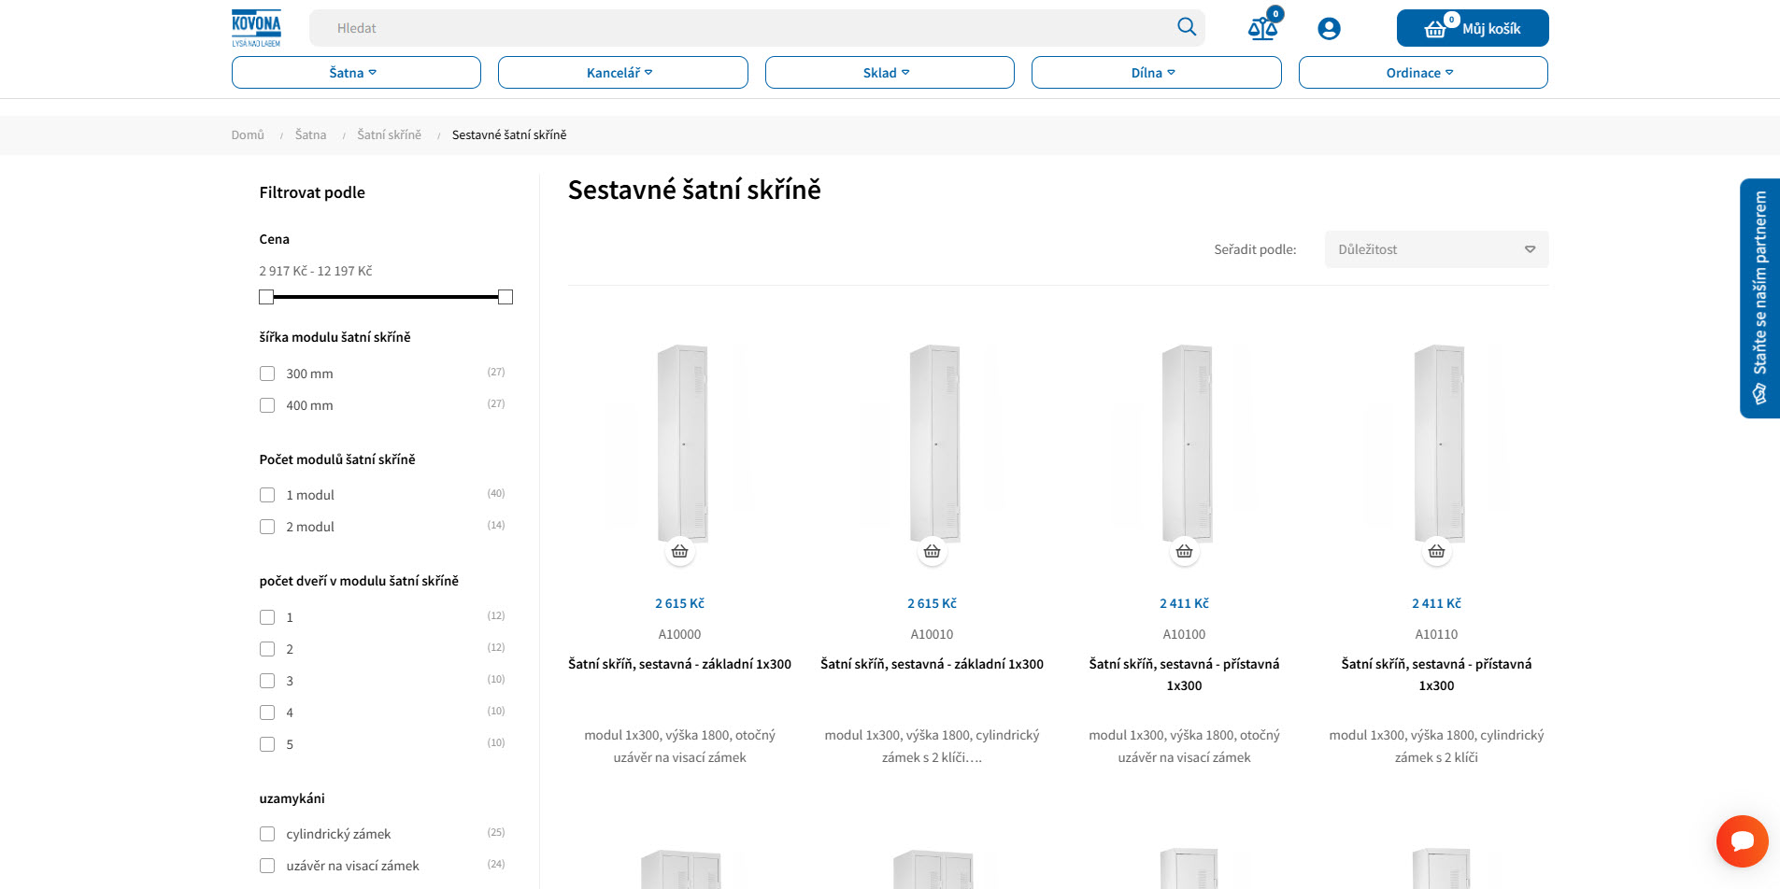Go to Šatní skříně breadcrumb link

(x=389, y=135)
